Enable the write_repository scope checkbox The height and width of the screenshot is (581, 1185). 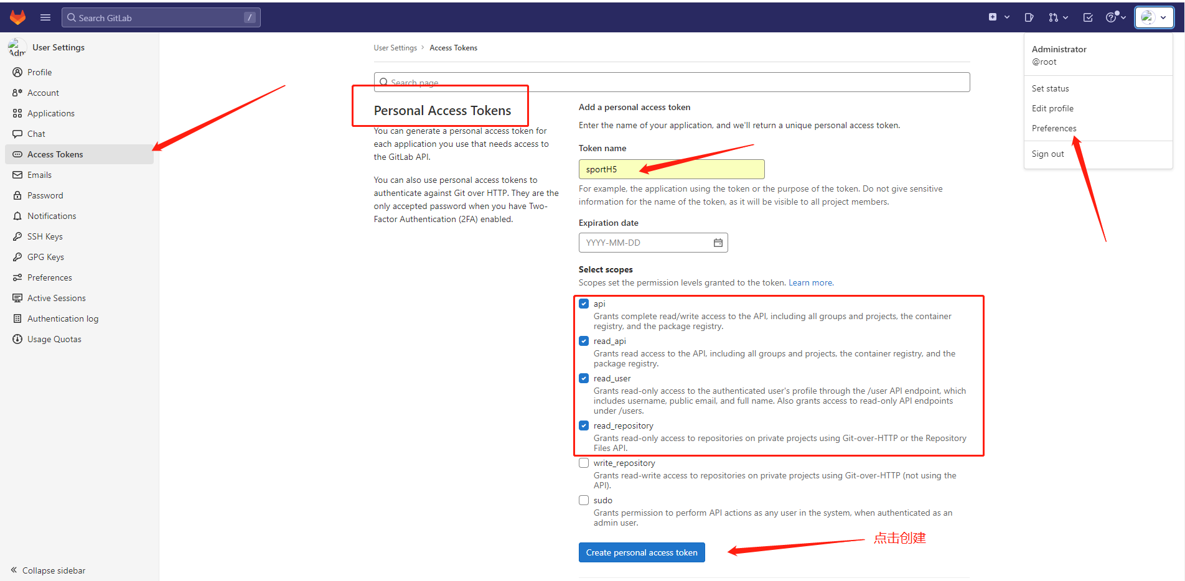click(584, 463)
